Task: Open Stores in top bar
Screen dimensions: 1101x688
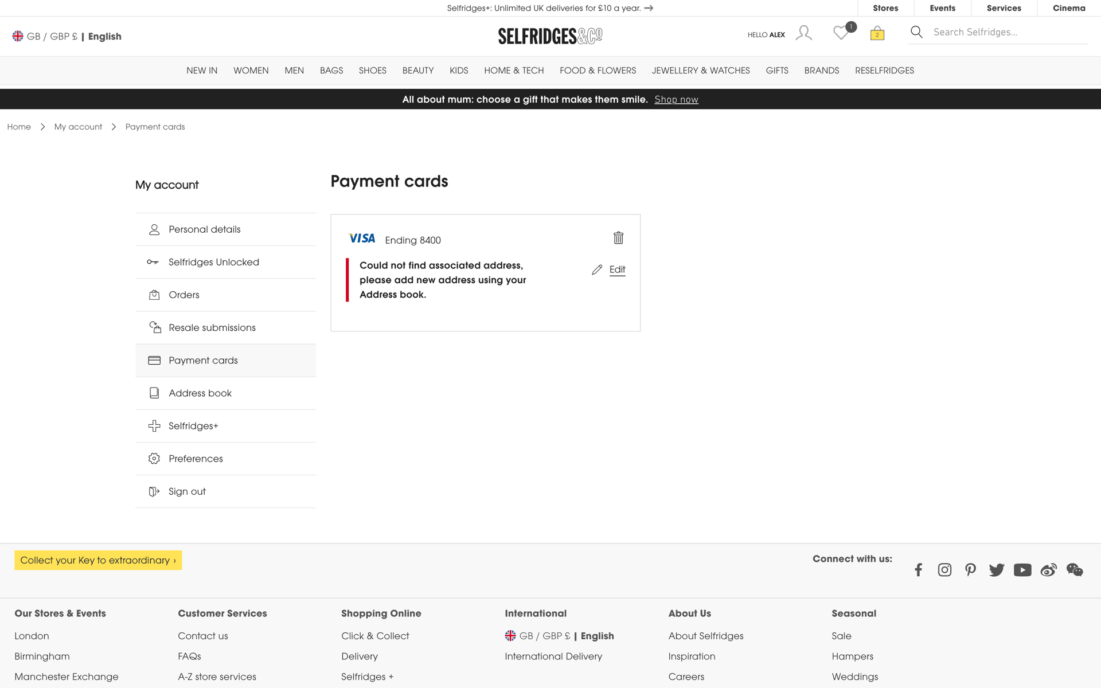Action: [885, 8]
